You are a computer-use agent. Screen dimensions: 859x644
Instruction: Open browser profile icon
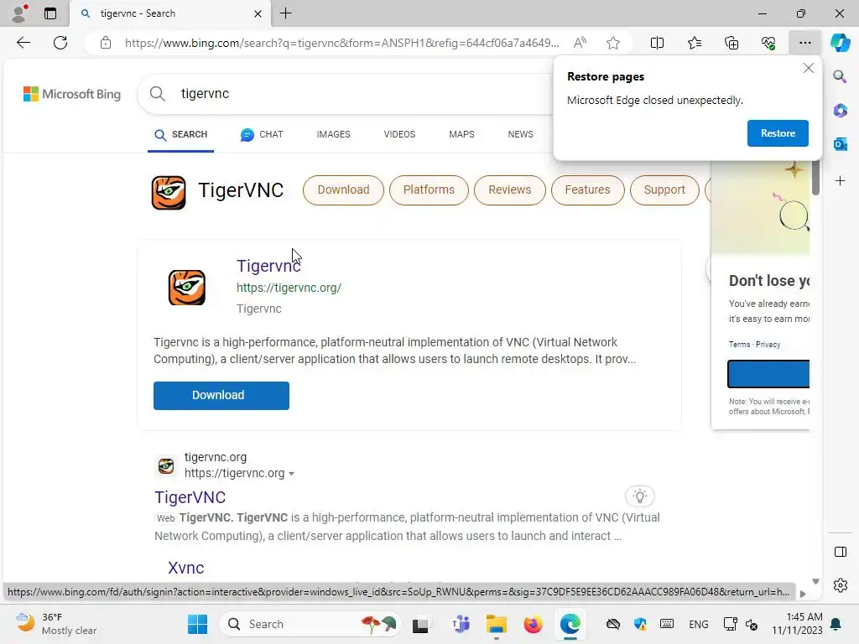(19, 13)
